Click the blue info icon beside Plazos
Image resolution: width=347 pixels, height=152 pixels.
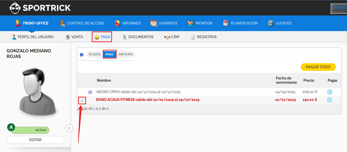tap(82, 54)
